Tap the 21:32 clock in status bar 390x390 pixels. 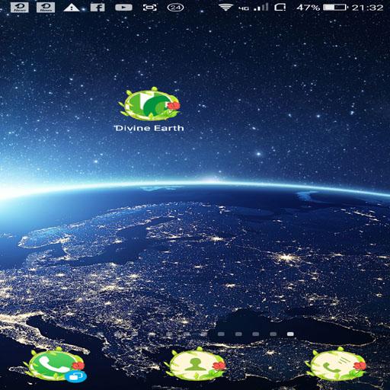point(367,8)
